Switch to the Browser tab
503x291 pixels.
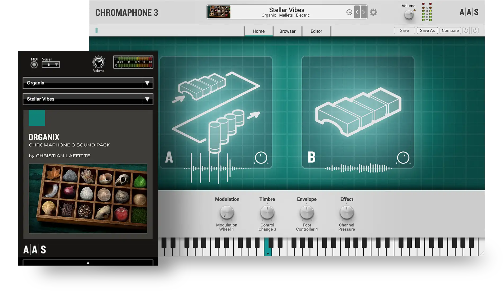288,31
